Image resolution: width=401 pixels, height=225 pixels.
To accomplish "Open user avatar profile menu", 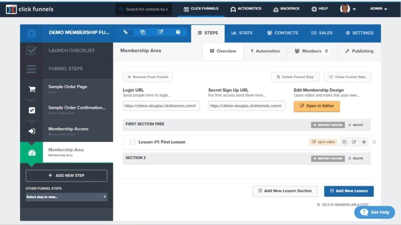I will 348,9.
